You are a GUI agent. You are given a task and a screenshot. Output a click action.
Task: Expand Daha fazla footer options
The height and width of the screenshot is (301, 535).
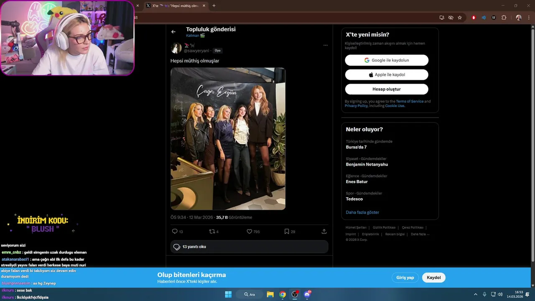point(420,234)
